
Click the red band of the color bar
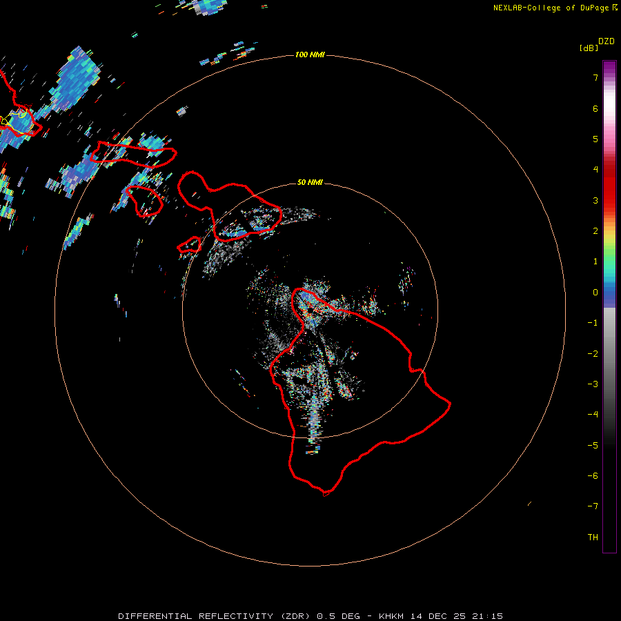pos(609,184)
